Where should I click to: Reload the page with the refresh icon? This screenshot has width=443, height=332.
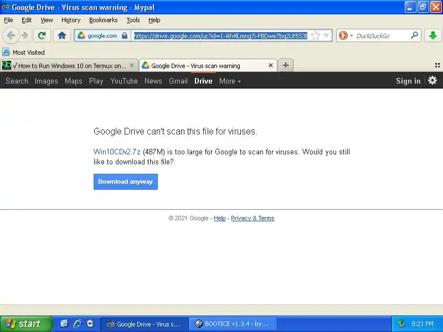click(42, 35)
